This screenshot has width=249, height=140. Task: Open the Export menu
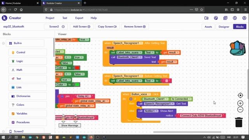[79, 18]
